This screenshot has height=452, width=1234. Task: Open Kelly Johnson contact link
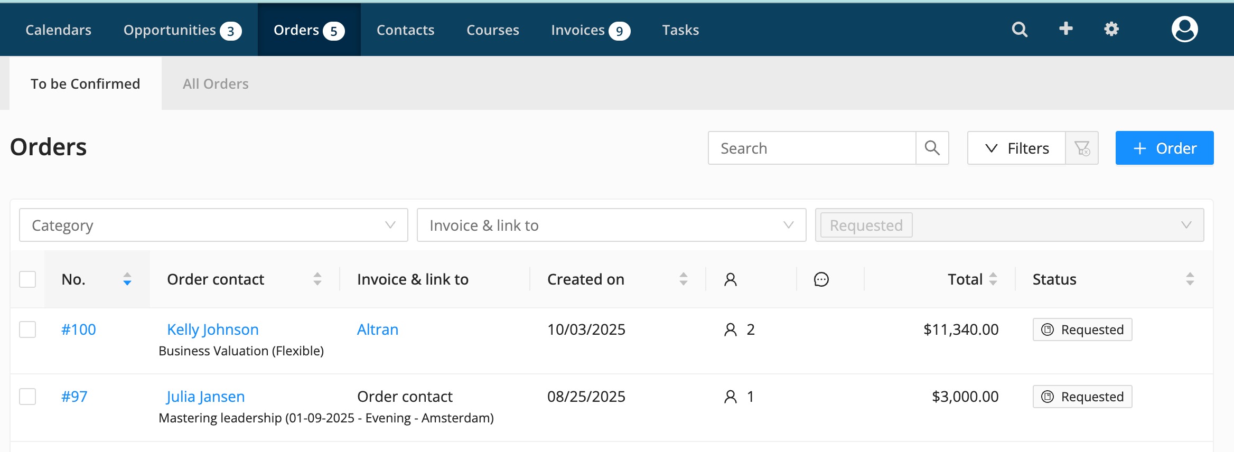(x=212, y=329)
